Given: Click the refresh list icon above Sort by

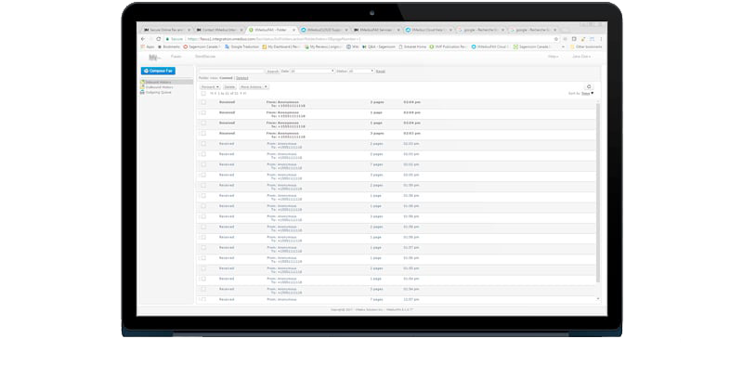Looking at the screenshot, I should click(589, 86).
